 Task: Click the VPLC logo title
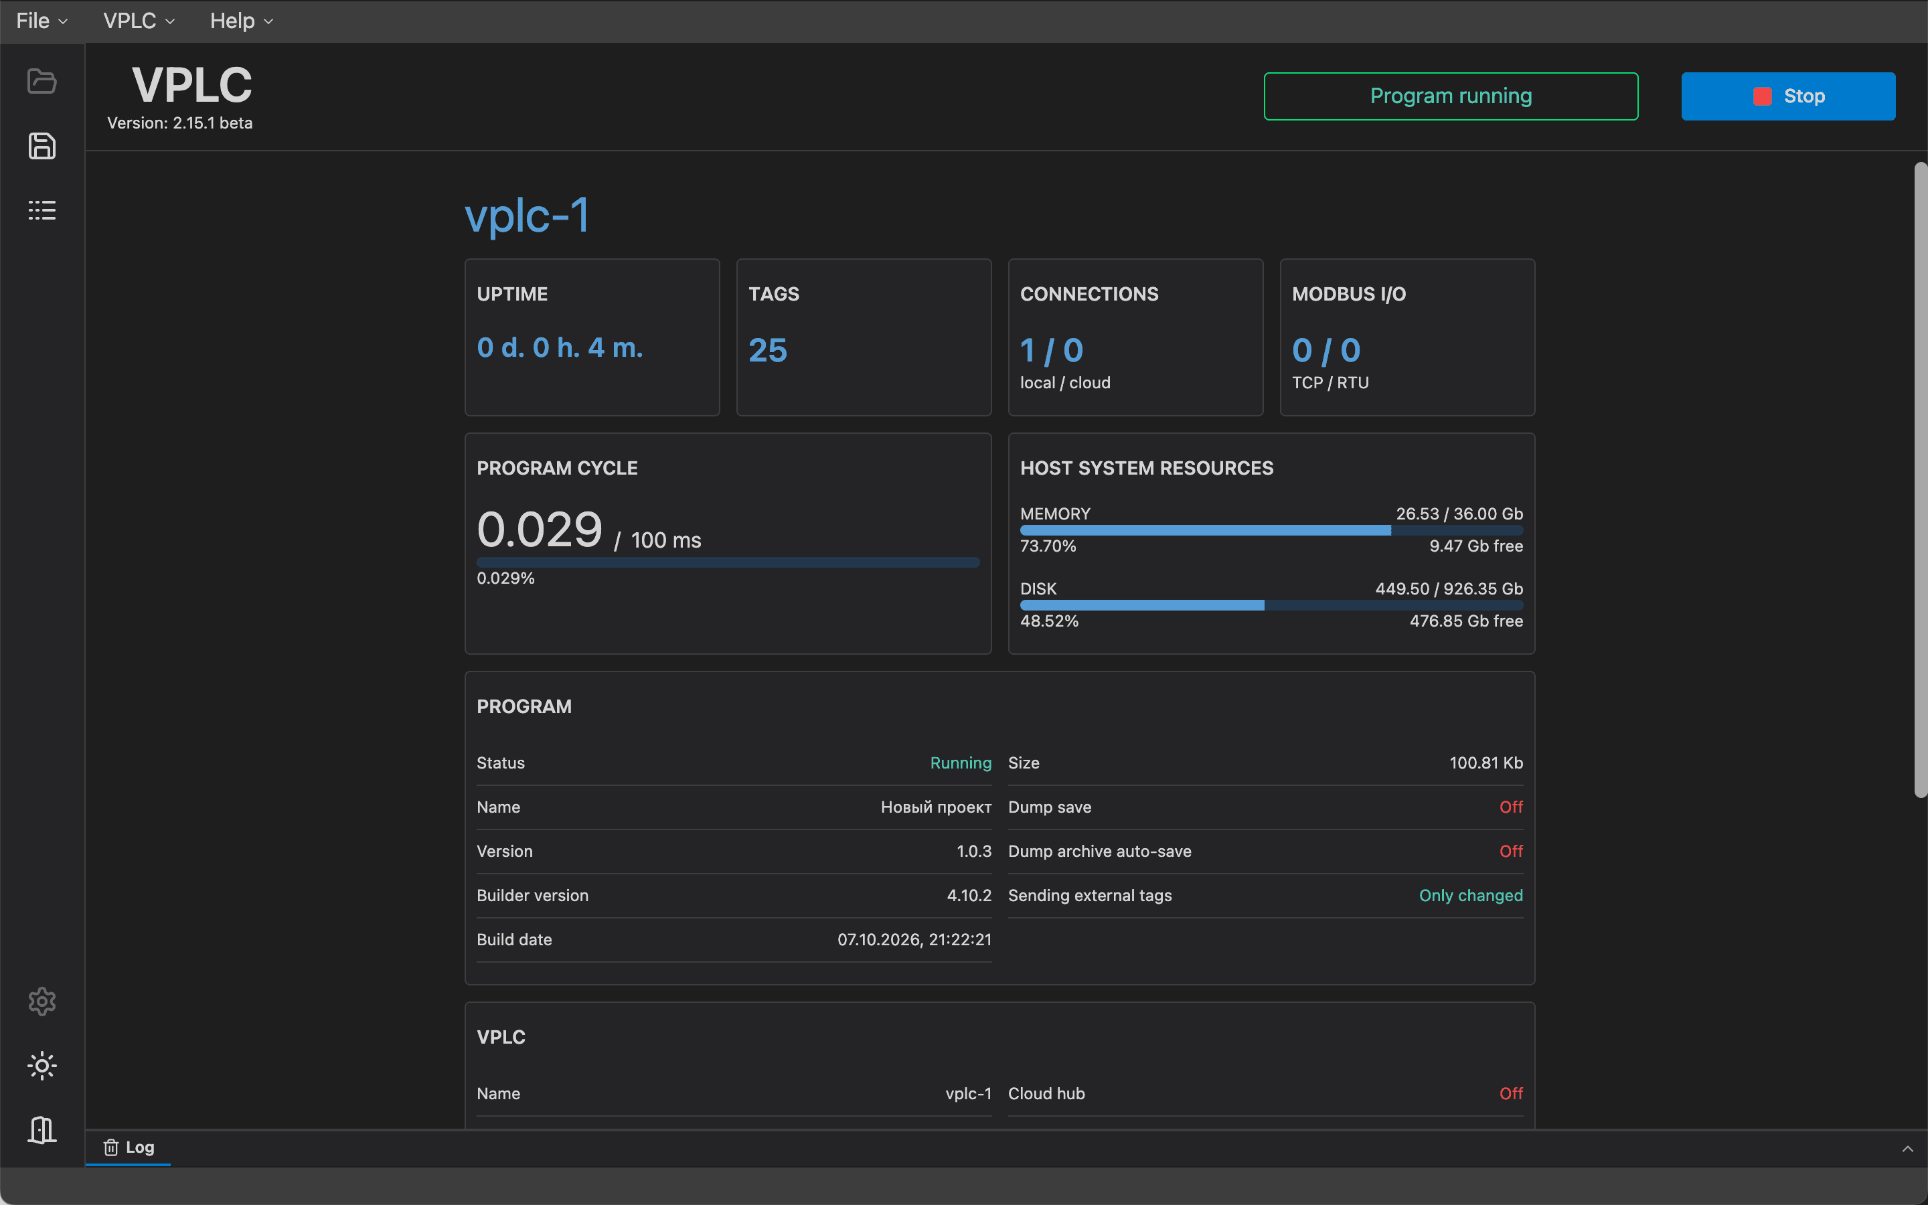tap(192, 84)
